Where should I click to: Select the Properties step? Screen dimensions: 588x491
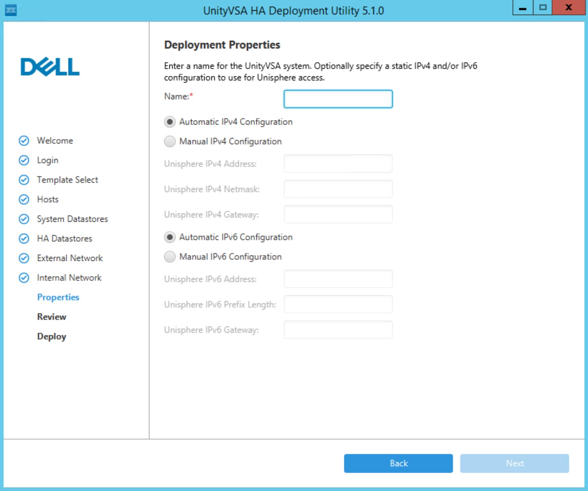[58, 297]
